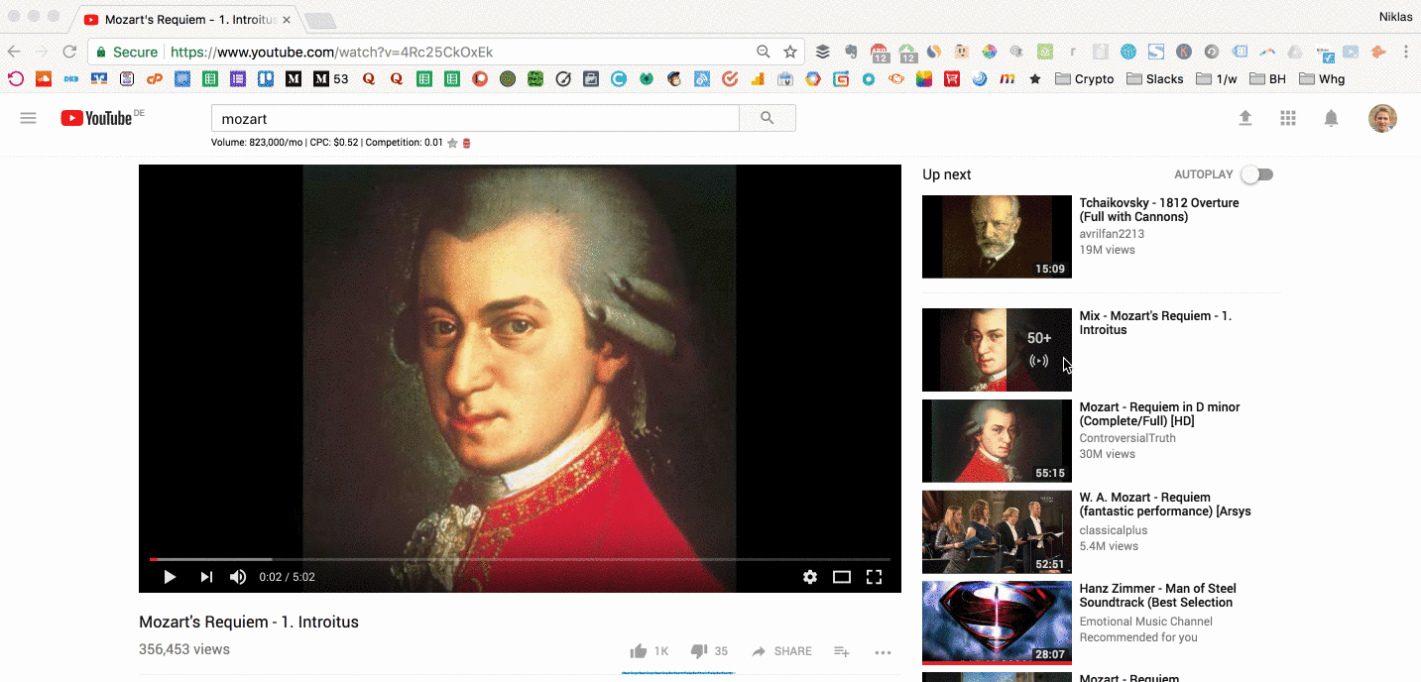Open Tchaikovsky 1812 Overture thumbnail
Screen dimensions: 1421x682
(x=997, y=237)
